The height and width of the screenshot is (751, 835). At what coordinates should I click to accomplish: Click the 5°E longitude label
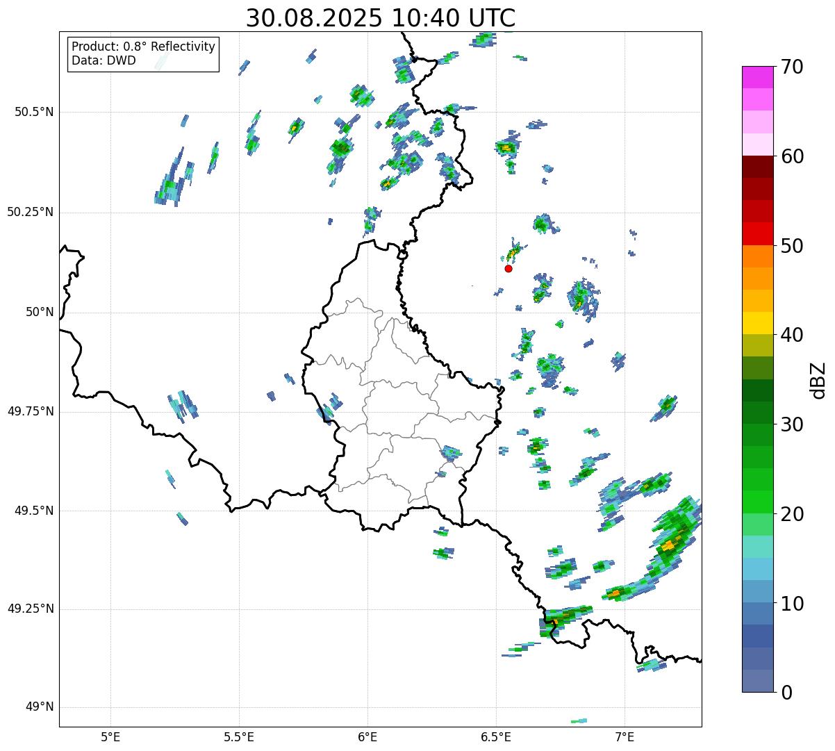(110, 736)
